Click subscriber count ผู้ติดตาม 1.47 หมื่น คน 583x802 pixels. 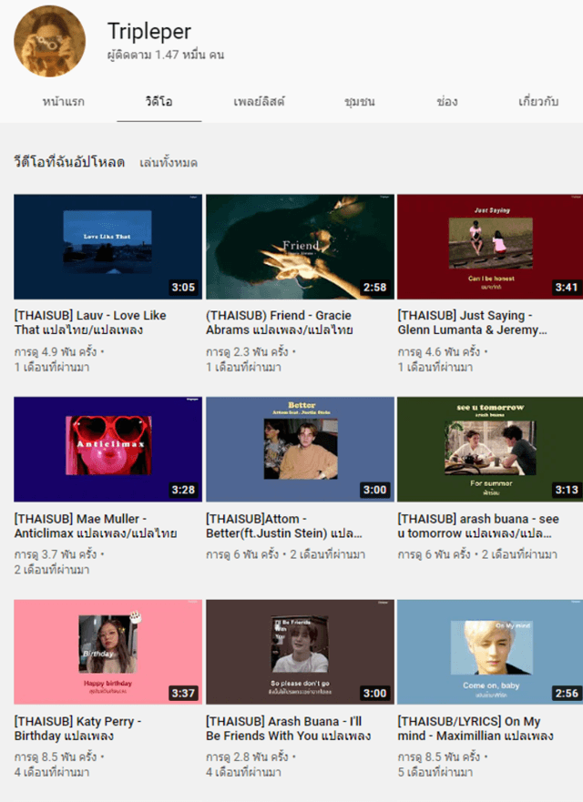[x=165, y=55]
